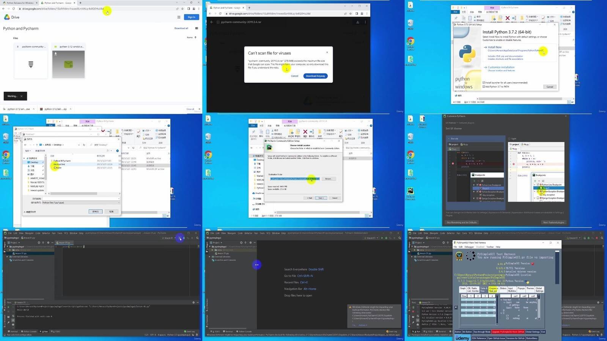Switch to the Popups tab in PySimpleGUI
The image size is (607, 341).
click(521, 289)
